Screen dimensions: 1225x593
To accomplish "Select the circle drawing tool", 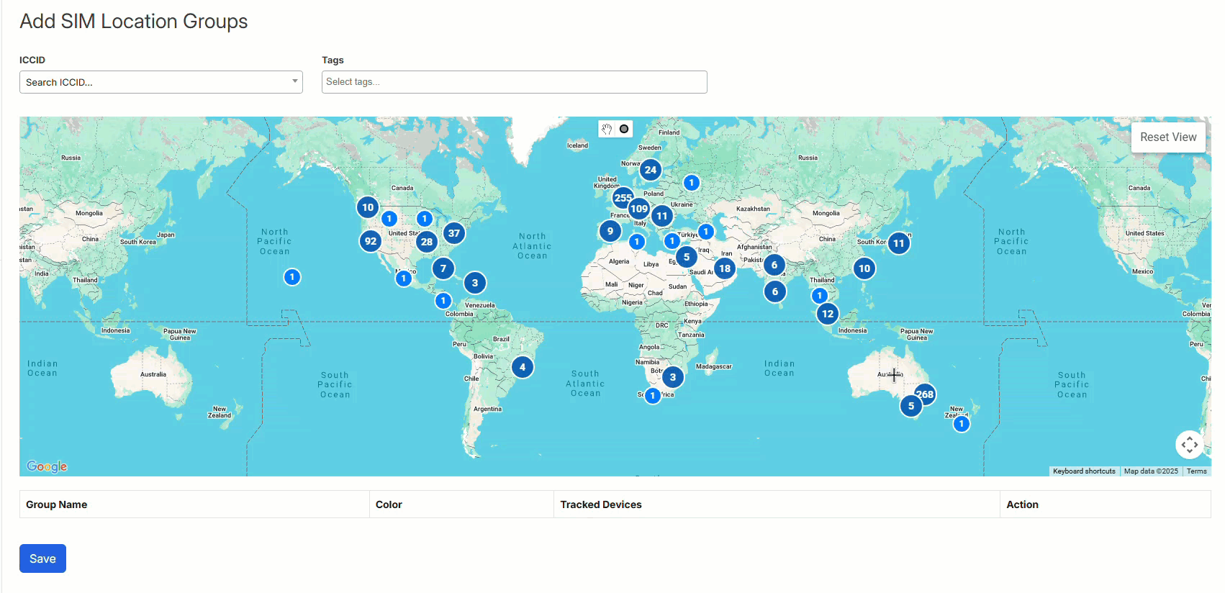I will click(624, 129).
